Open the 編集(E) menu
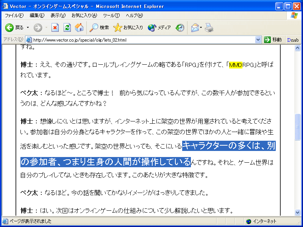 click(37, 16)
